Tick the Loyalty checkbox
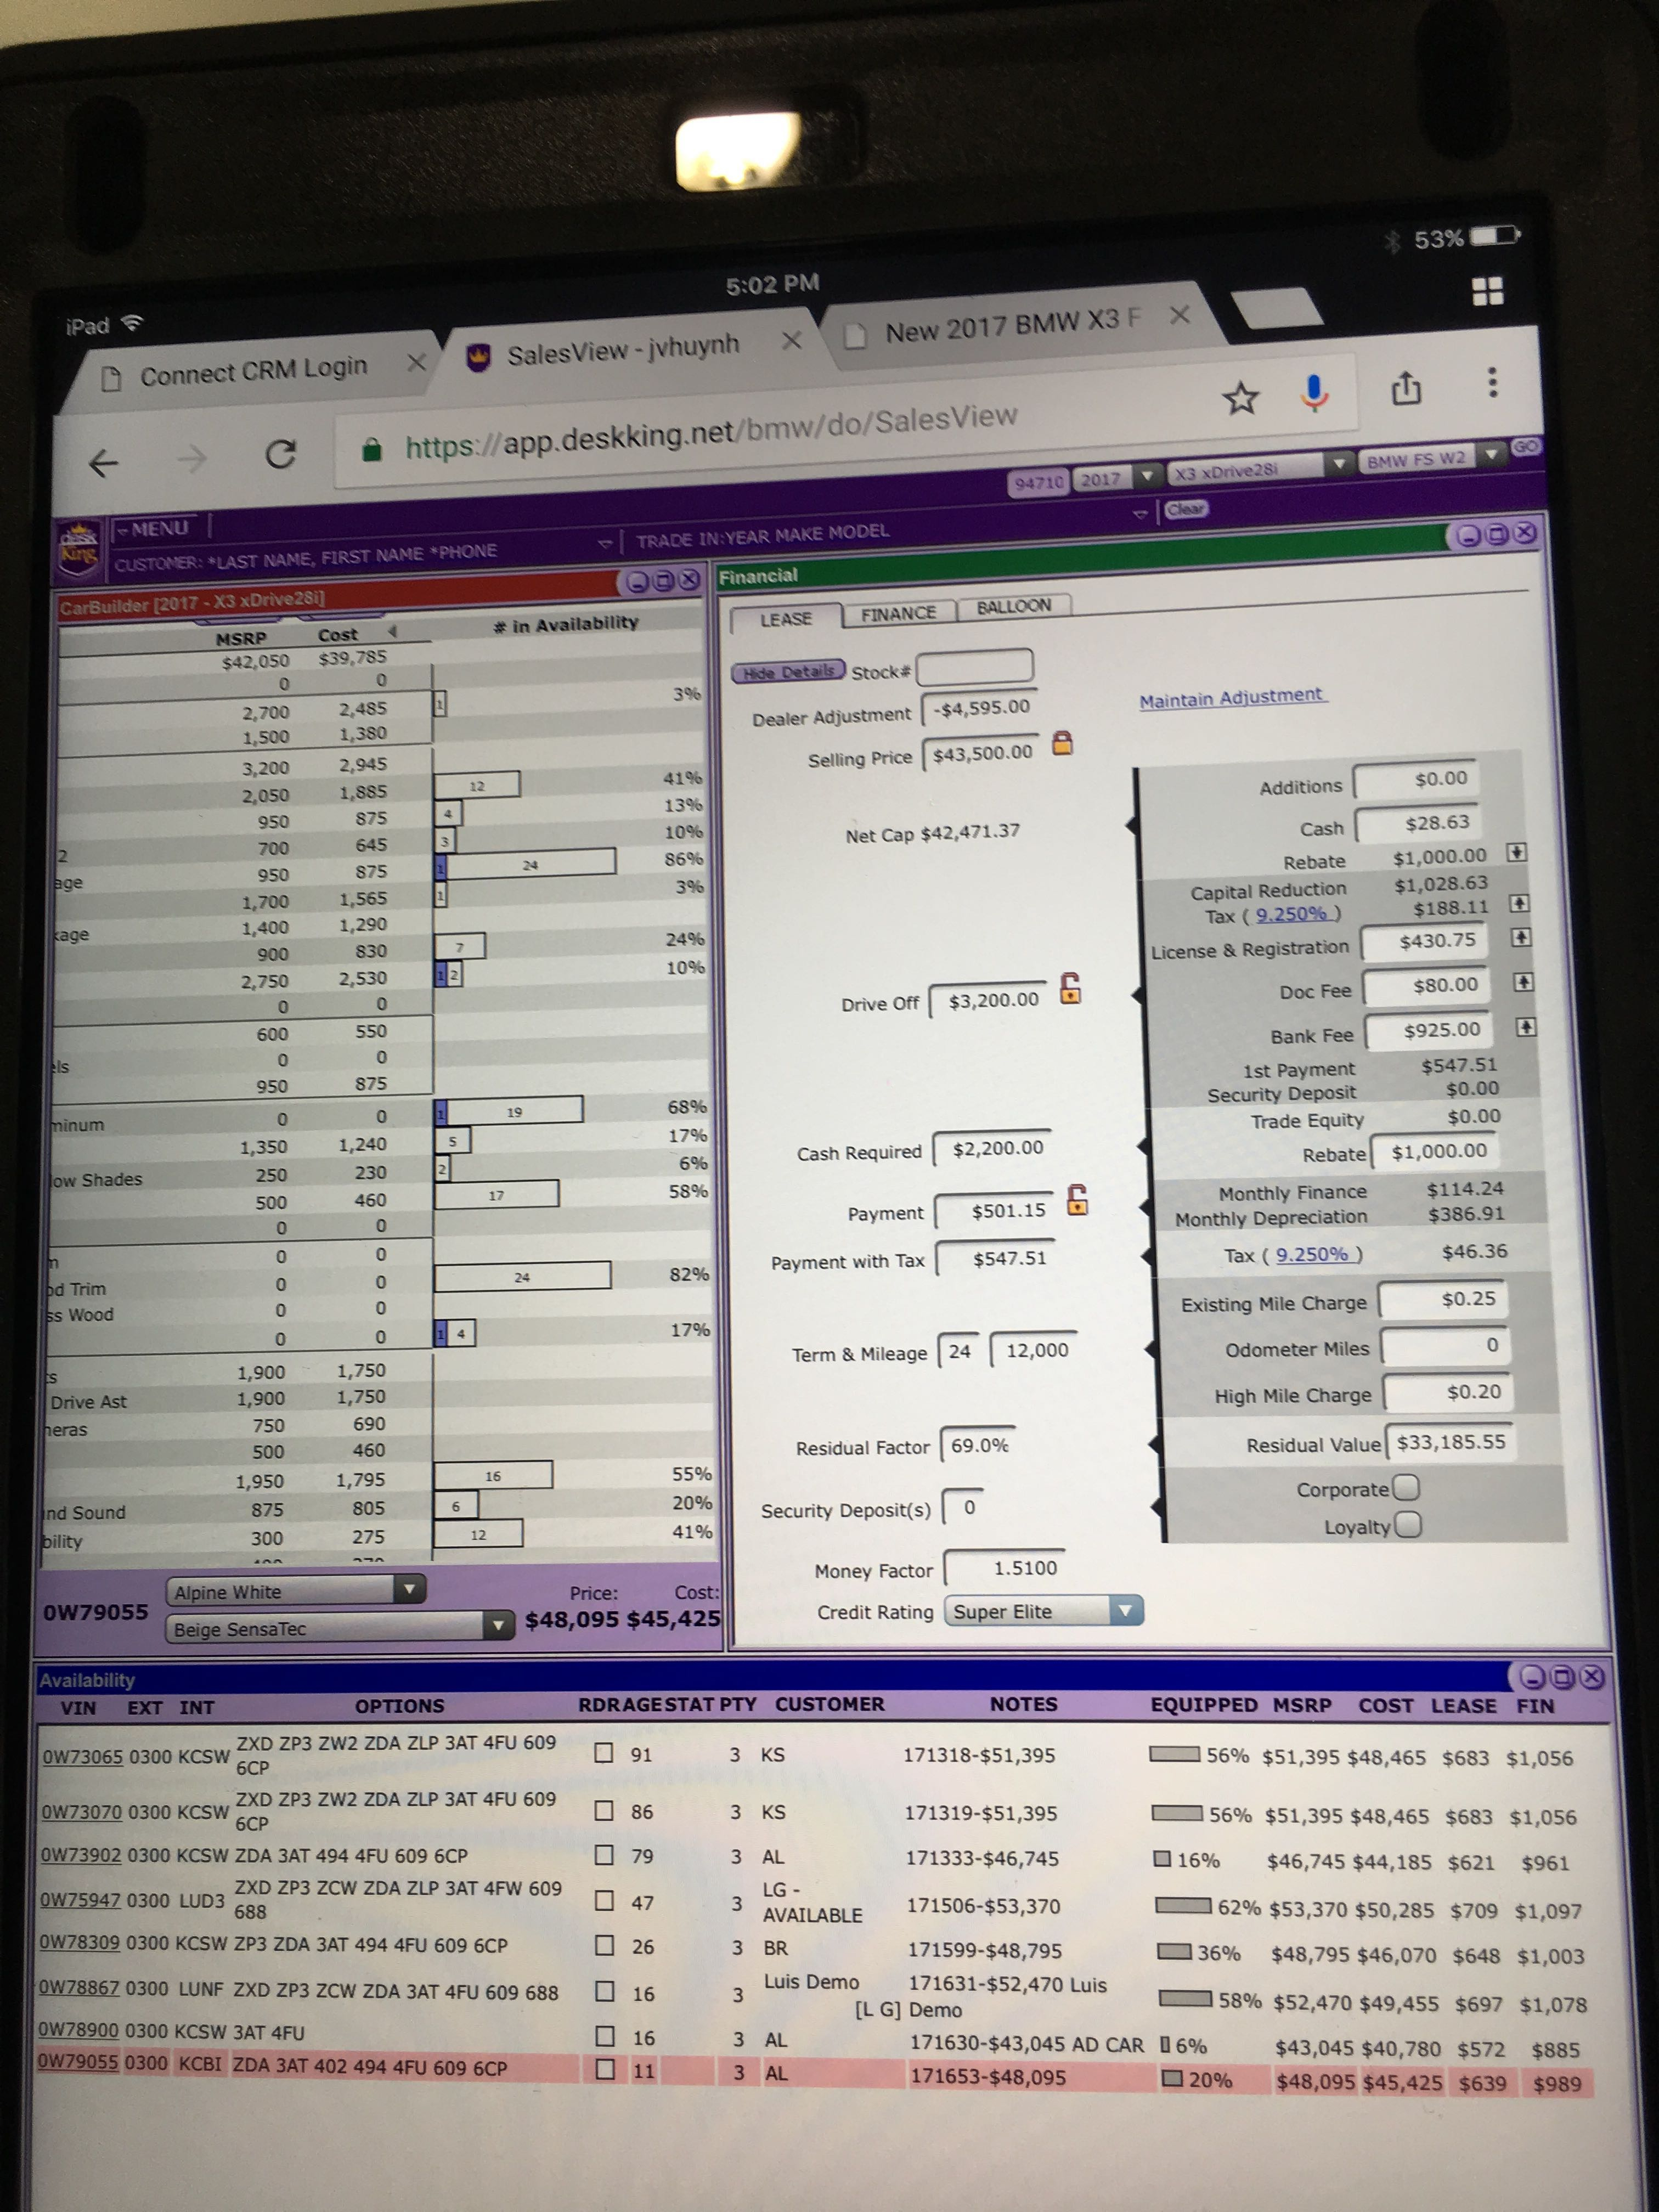Screen dimensions: 1659x2212 coord(1407,1525)
